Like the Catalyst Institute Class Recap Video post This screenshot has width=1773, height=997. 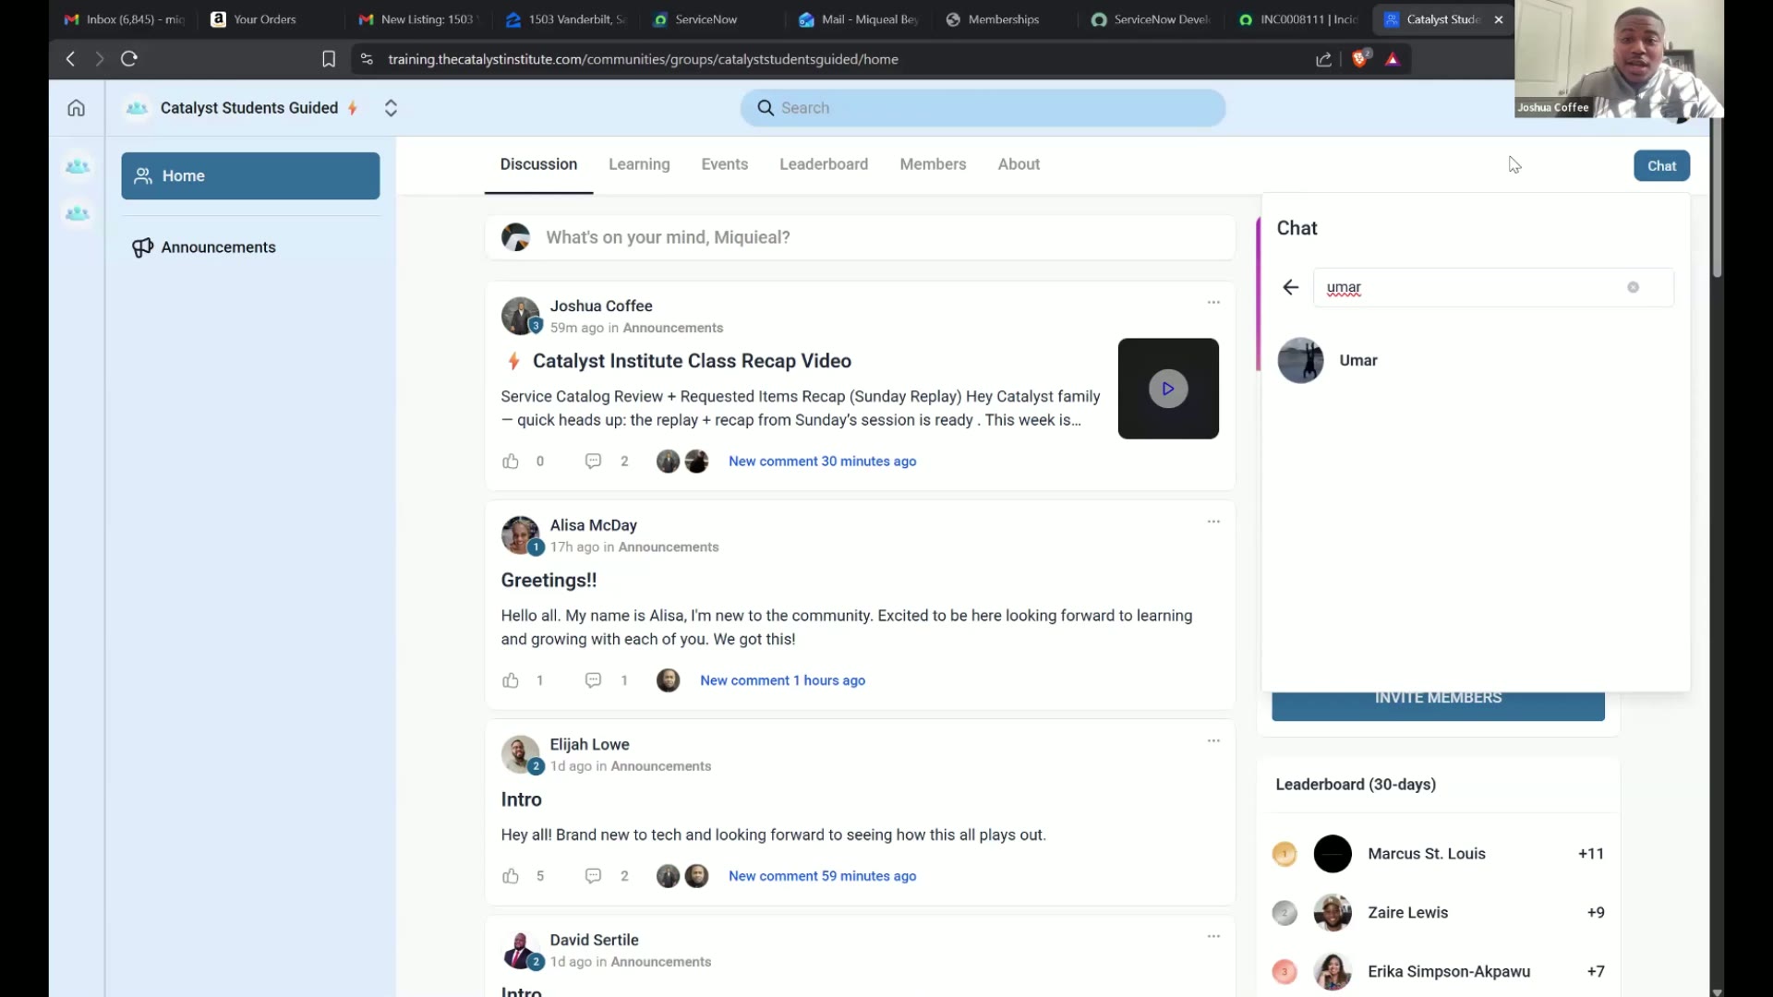(511, 461)
